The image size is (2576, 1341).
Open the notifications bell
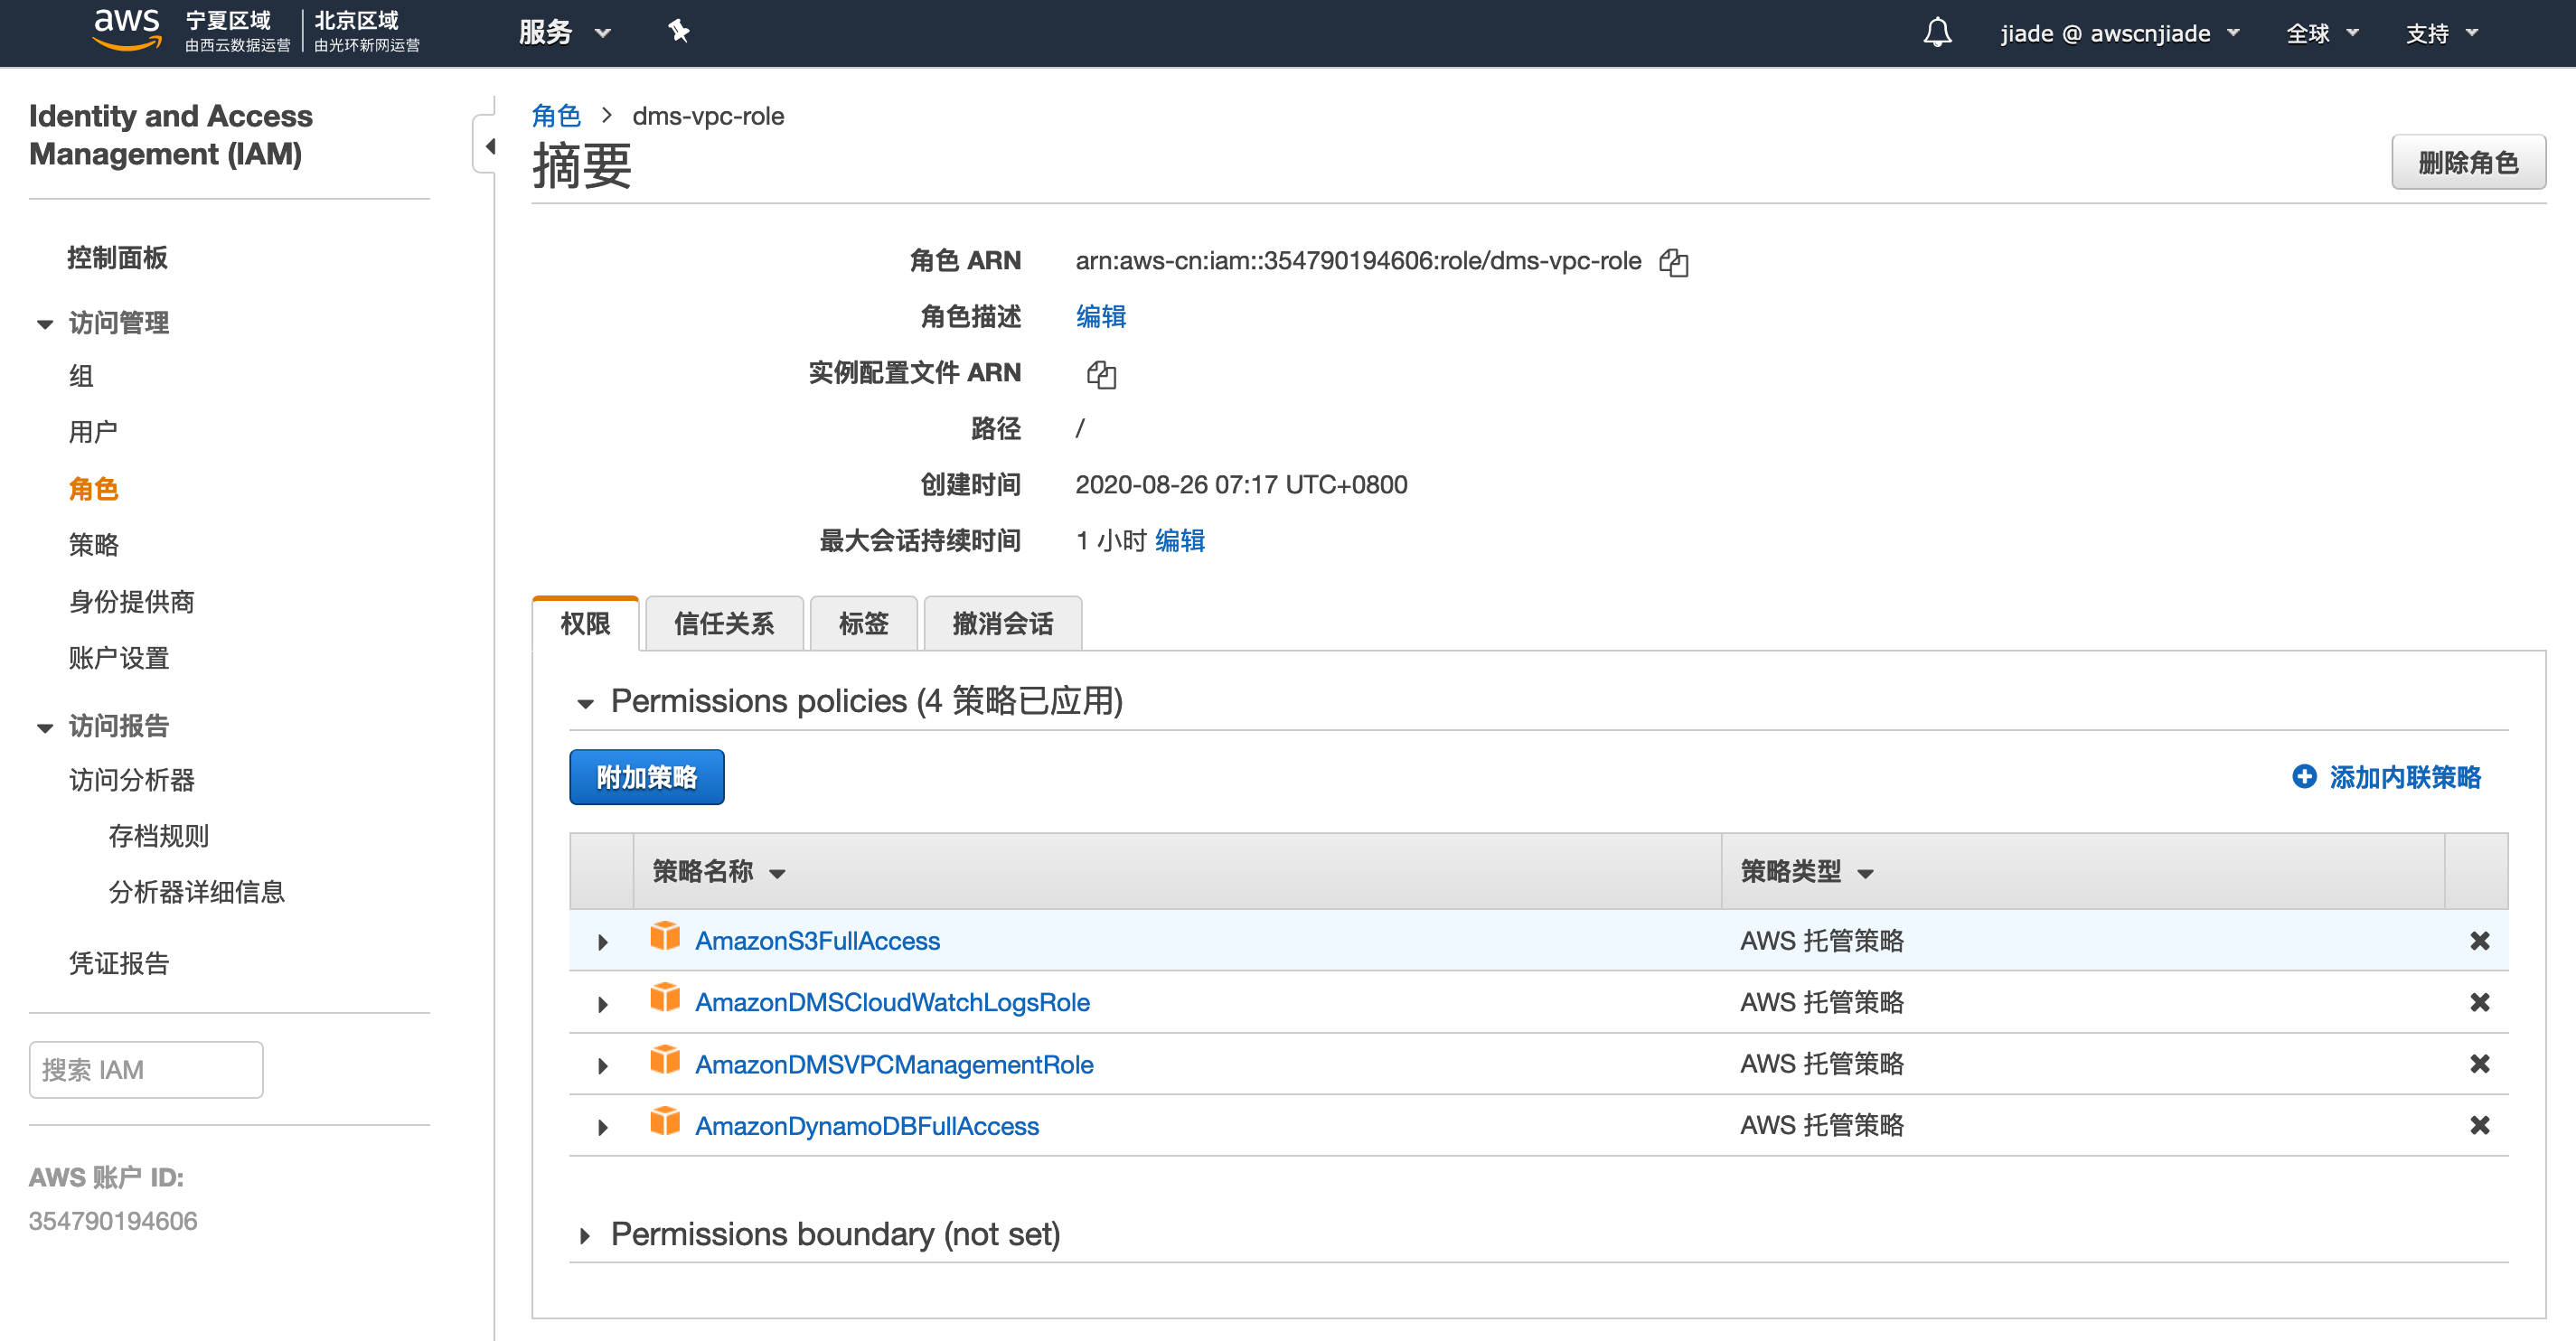pos(1936,33)
